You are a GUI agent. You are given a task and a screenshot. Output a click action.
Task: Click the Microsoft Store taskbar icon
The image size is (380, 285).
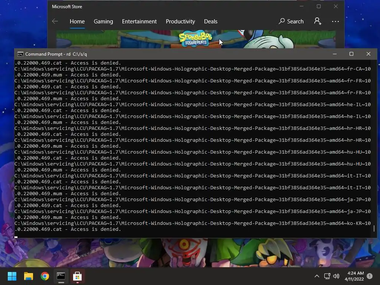click(x=77, y=276)
